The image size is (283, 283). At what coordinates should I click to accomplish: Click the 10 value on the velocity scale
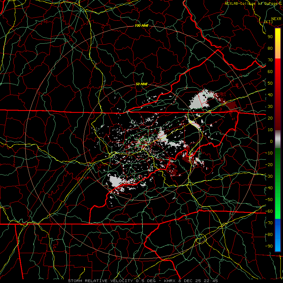pos(270,130)
